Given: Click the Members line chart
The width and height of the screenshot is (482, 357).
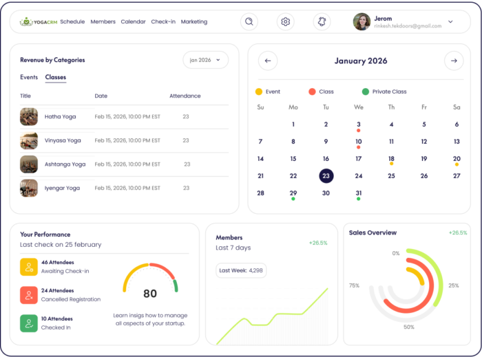Looking at the screenshot, I should [272, 316].
